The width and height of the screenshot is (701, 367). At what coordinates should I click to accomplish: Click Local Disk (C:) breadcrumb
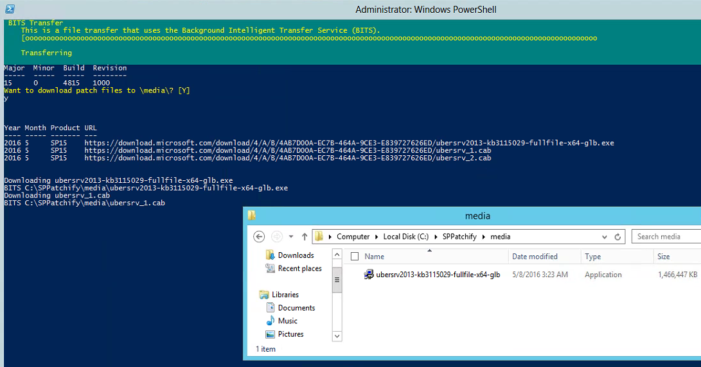[x=405, y=237]
